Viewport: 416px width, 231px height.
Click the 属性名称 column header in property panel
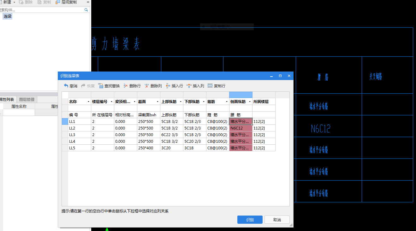pos(19,107)
